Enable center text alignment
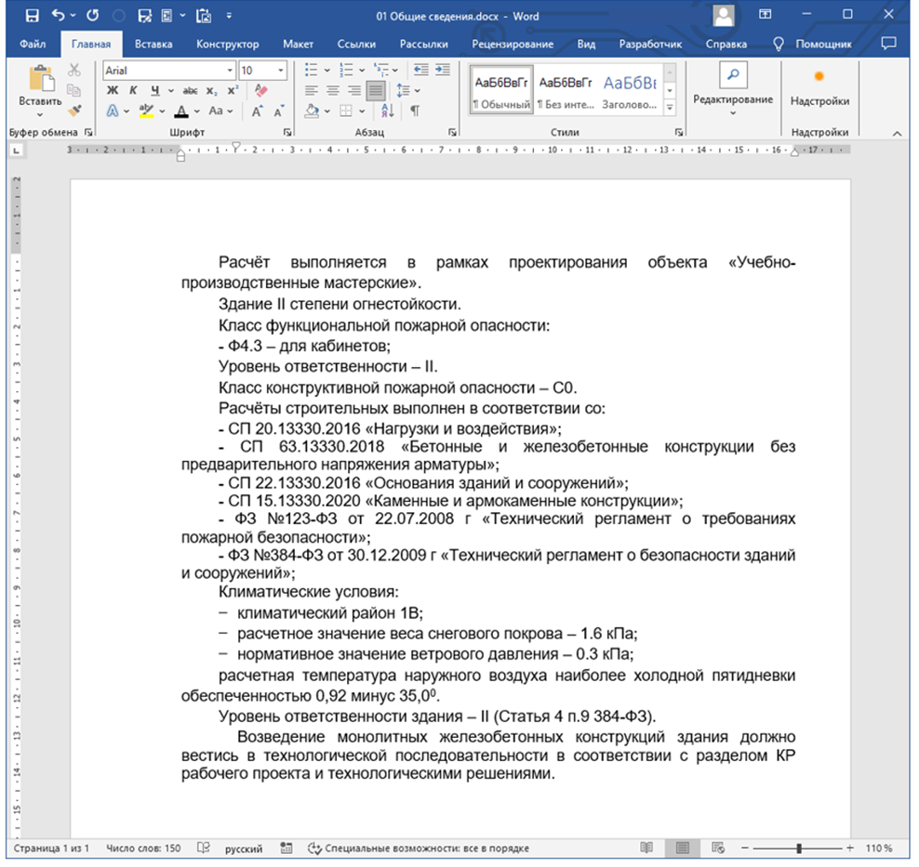 (x=331, y=90)
